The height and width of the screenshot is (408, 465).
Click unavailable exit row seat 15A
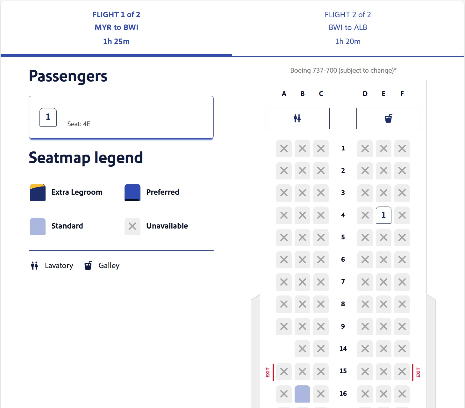pyautogui.click(x=284, y=371)
